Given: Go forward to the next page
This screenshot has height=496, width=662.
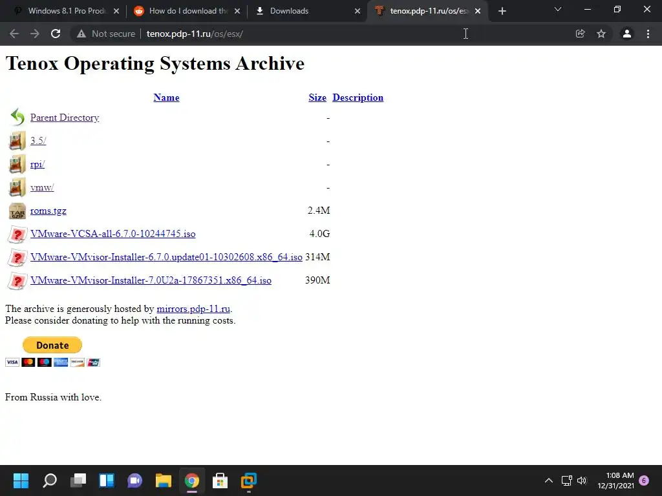Looking at the screenshot, I should coord(35,34).
